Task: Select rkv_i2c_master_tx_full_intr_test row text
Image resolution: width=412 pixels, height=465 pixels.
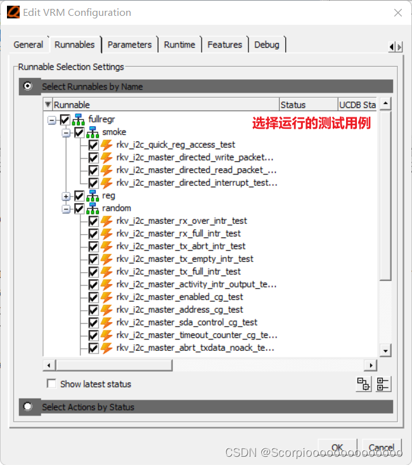Action: [x=179, y=272]
